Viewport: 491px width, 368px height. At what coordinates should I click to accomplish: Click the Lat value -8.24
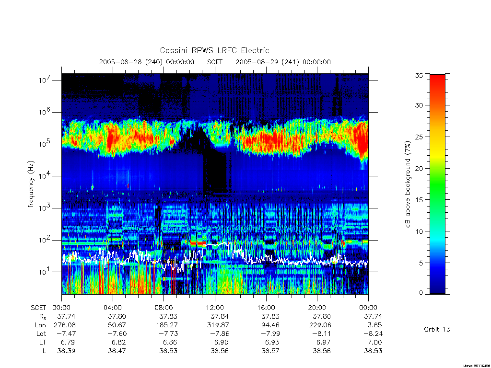tap(372, 333)
